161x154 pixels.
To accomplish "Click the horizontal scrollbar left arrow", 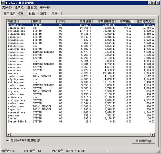I will coord(9,135).
